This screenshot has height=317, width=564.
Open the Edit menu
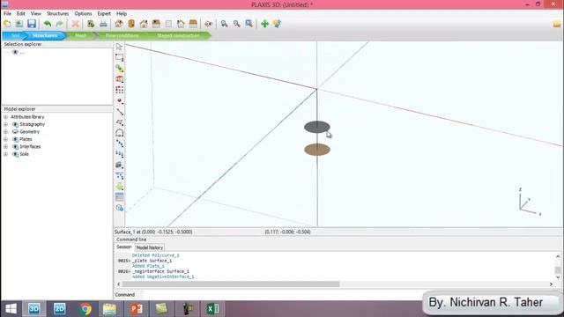click(x=21, y=13)
